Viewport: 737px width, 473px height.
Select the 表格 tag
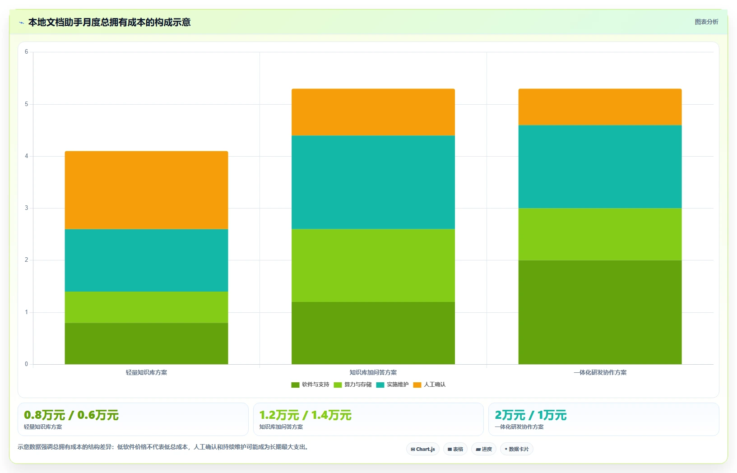(455, 449)
